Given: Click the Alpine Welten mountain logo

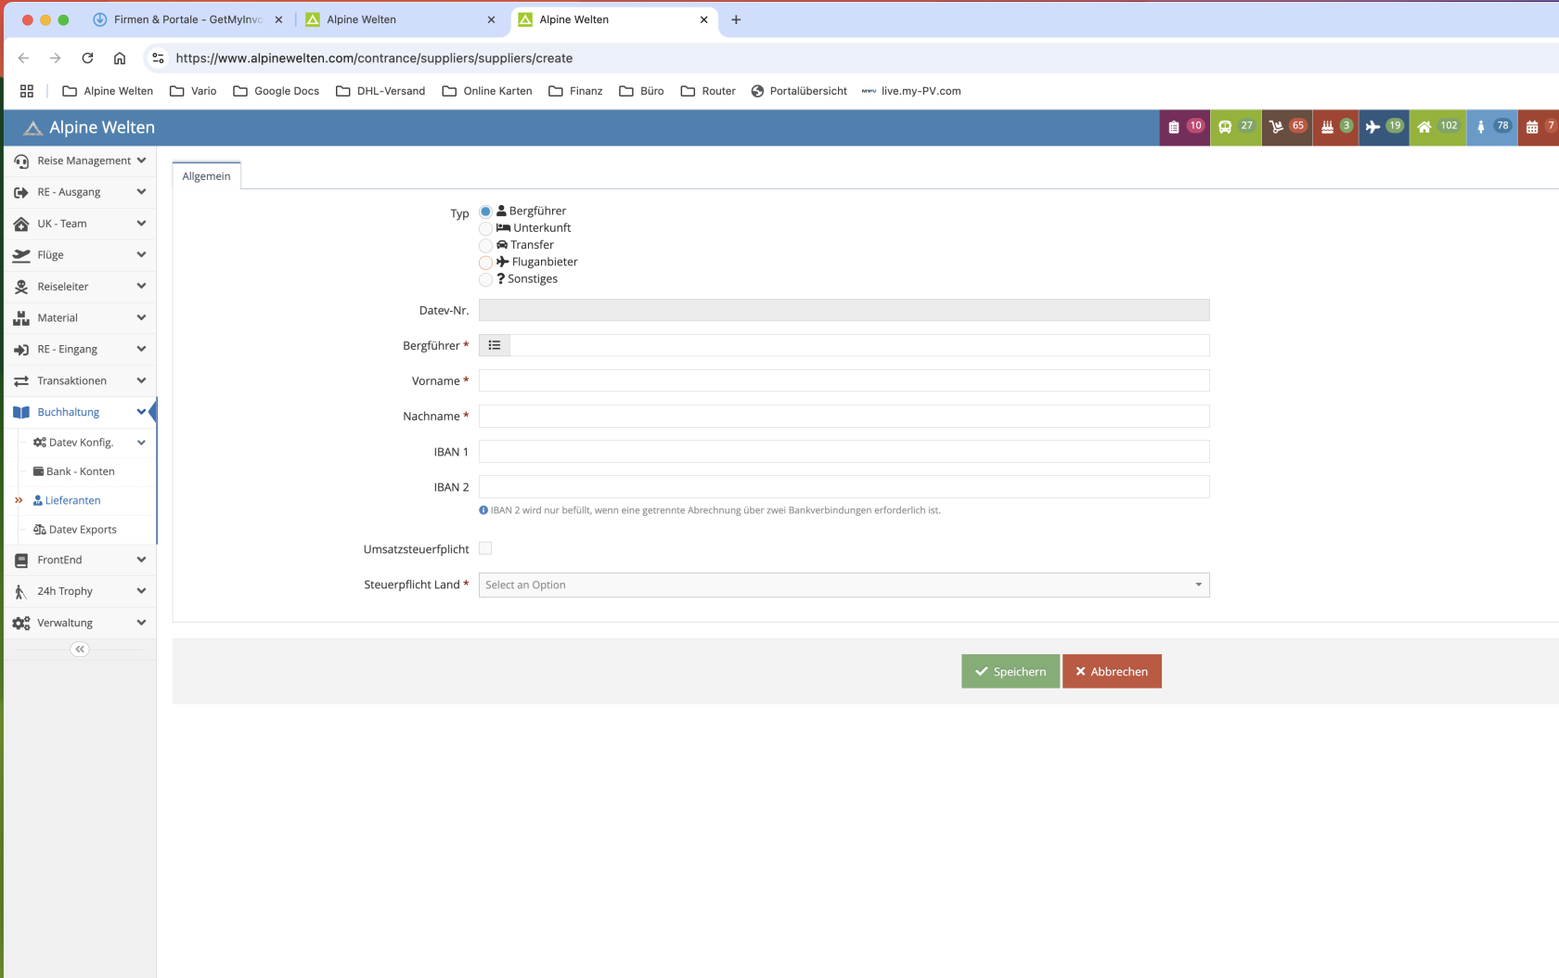Looking at the screenshot, I should tap(33, 128).
